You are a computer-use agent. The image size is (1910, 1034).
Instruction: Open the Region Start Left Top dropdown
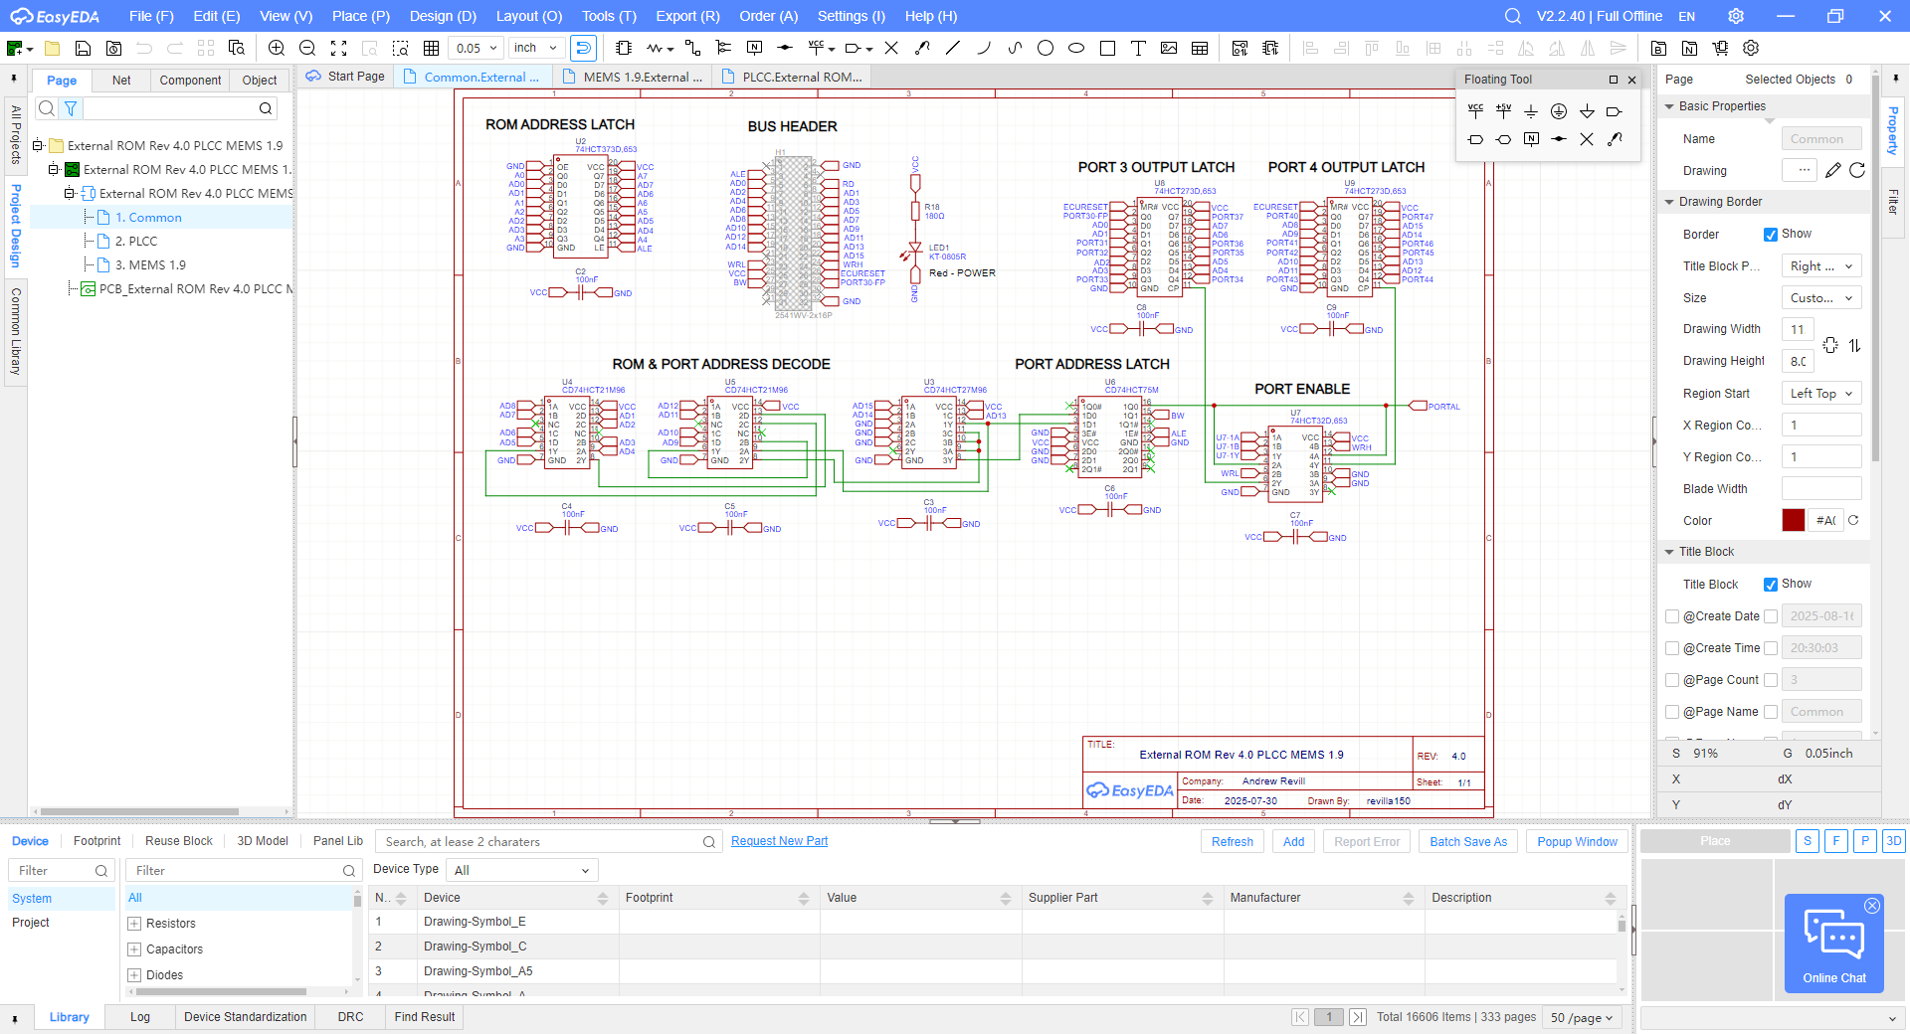[1820, 394]
